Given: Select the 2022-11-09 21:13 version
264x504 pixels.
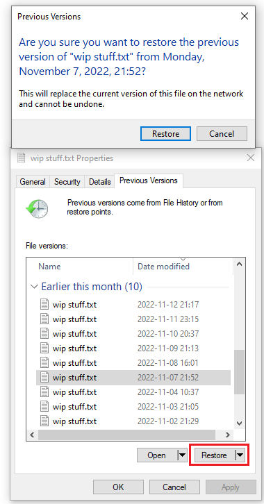Looking at the screenshot, I should pos(133,348).
